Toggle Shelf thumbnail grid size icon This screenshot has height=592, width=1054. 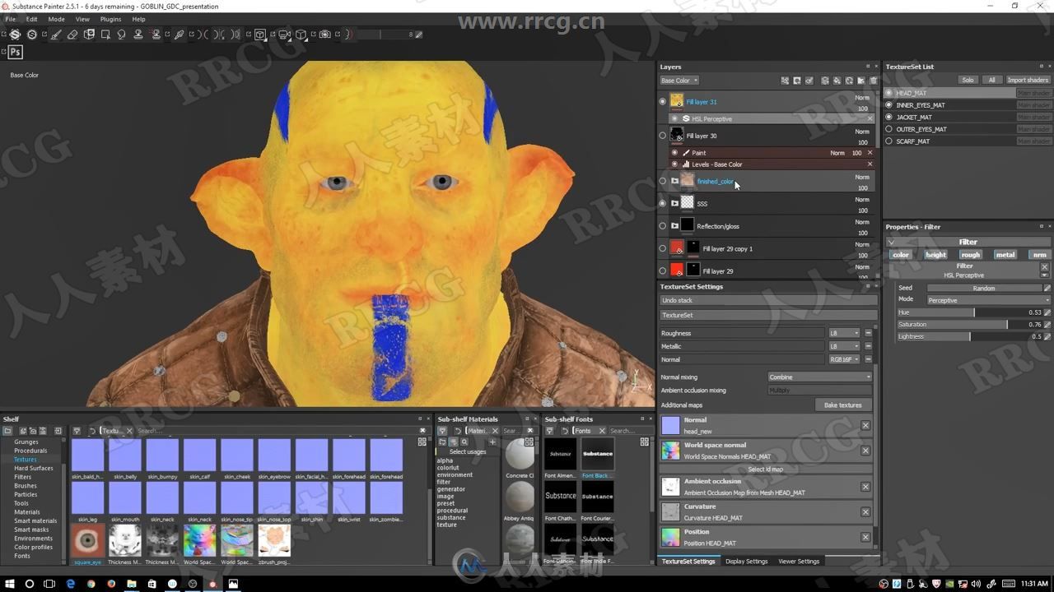click(x=422, y=442)
